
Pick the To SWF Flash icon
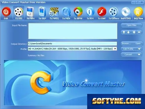point(102,12)
